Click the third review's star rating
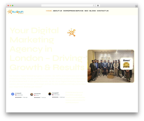The image size is (144, 121). 55,97
